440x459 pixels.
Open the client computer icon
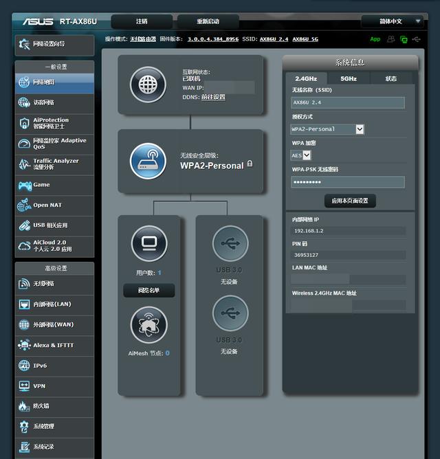149,243
